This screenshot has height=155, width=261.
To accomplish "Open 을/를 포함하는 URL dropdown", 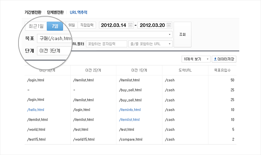I will pos(150,44).
